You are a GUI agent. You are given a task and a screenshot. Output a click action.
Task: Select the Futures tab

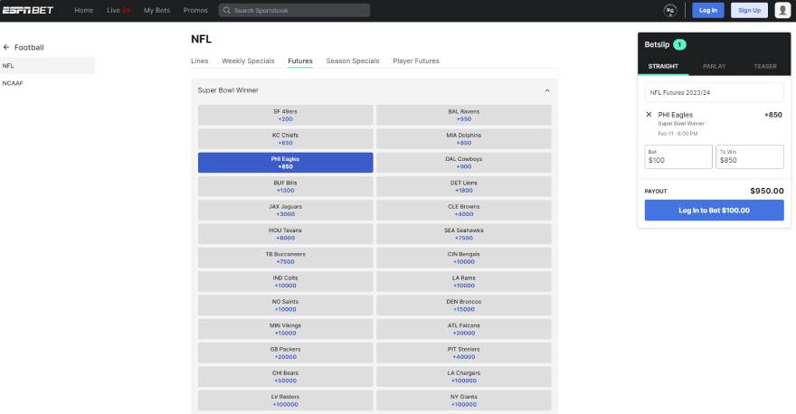coord(300,61)
